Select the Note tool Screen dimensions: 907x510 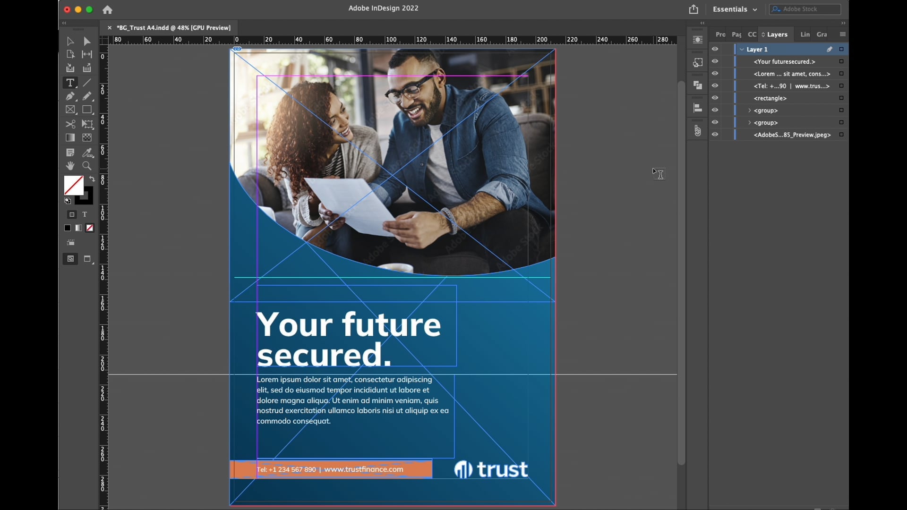(70, 153)
